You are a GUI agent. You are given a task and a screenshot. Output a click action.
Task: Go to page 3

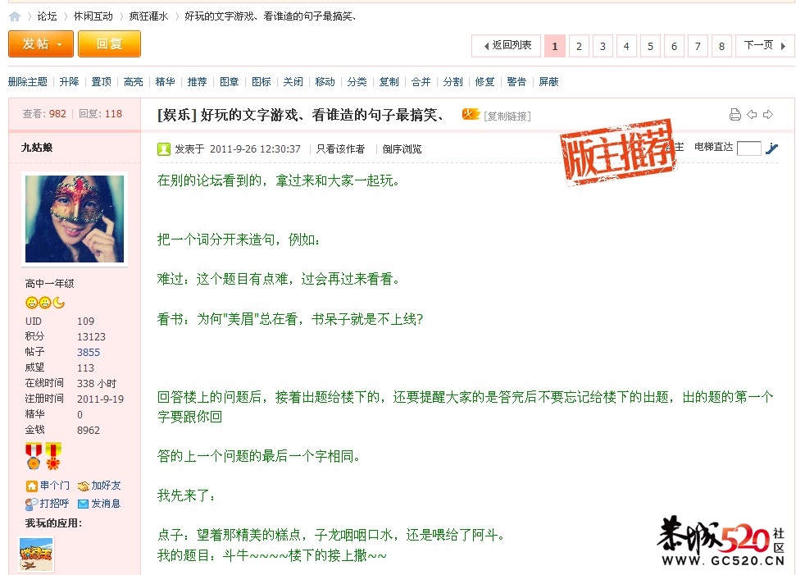point(603,46)
